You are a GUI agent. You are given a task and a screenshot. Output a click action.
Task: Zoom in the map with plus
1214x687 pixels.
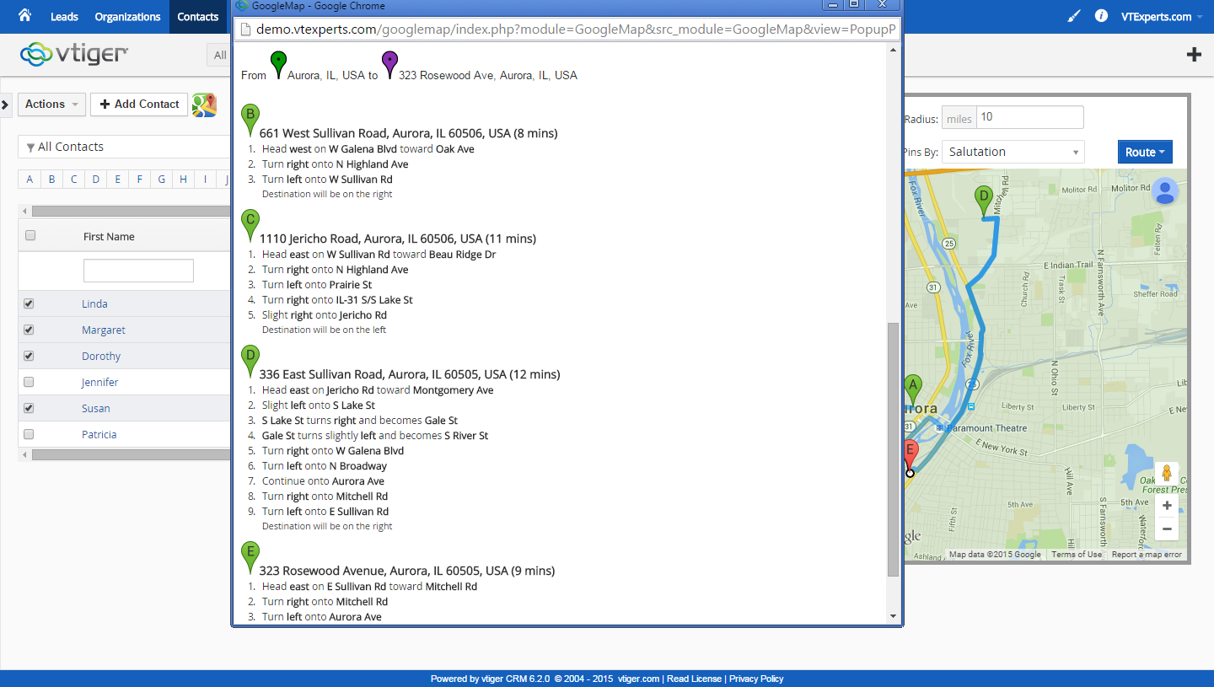1167,506
